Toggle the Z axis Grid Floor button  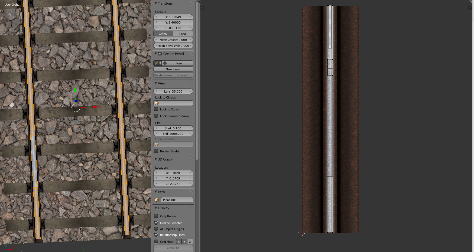click(190, 242)
